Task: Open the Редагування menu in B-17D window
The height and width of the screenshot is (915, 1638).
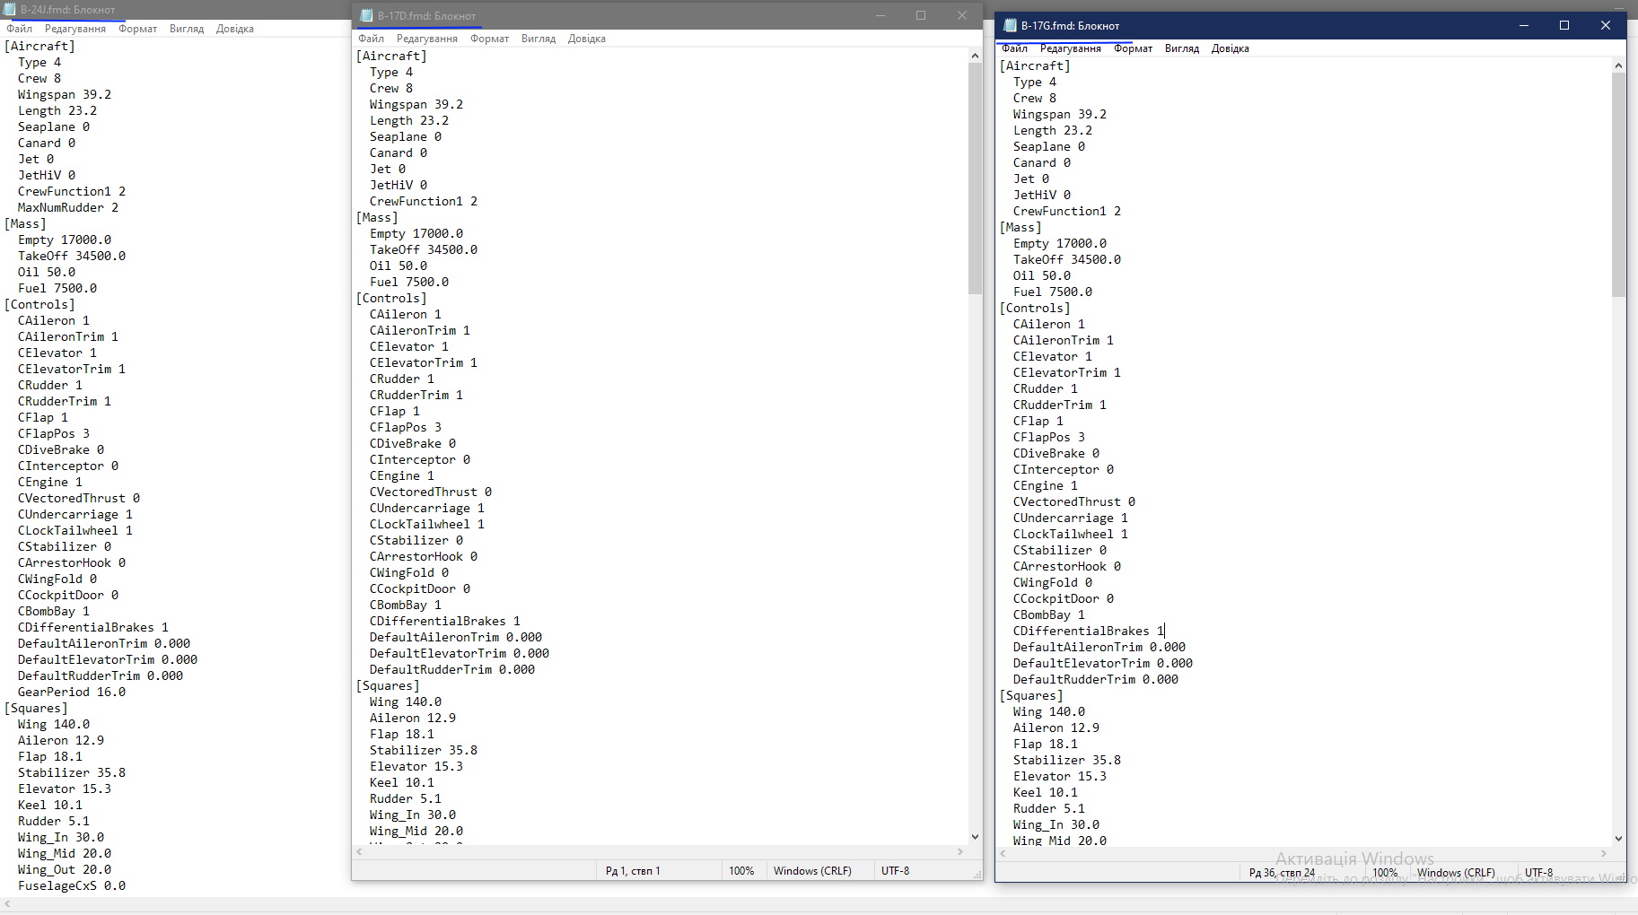Action: tap(427, 39)
